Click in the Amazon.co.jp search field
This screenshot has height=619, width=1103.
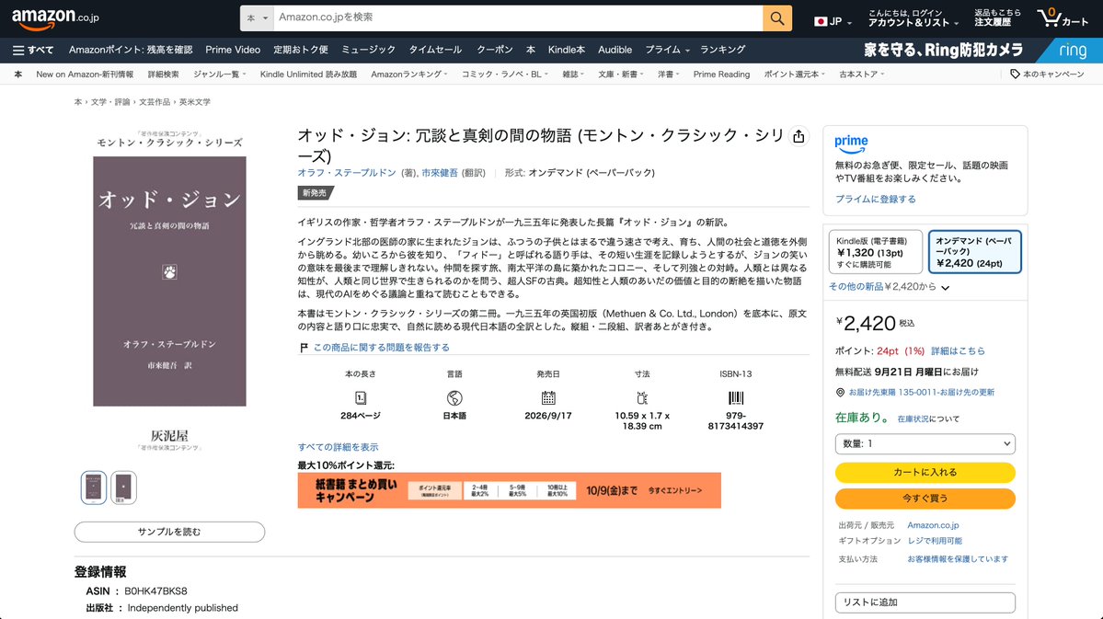point(518,18)
